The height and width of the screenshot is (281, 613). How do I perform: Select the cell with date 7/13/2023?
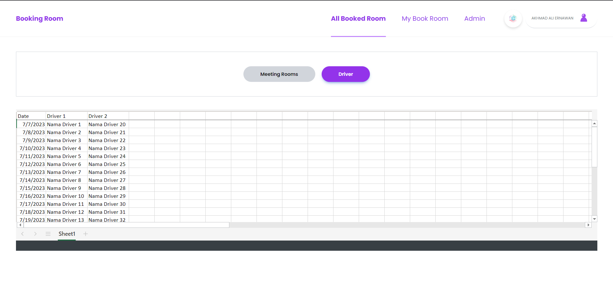[x=31, y=172]
